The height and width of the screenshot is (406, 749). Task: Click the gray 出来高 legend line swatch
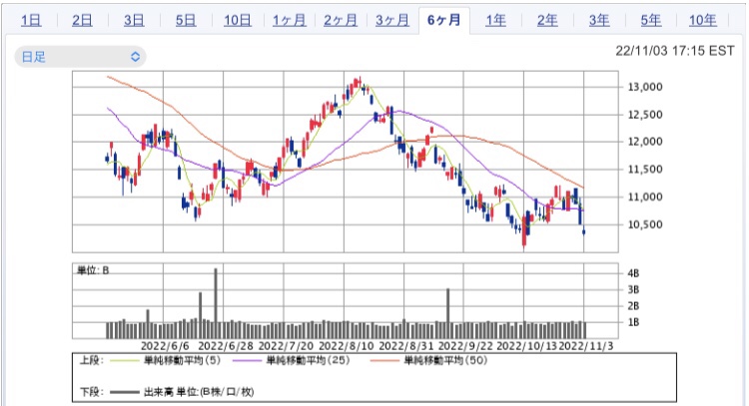pyautogui.click(x=125, y=392)
